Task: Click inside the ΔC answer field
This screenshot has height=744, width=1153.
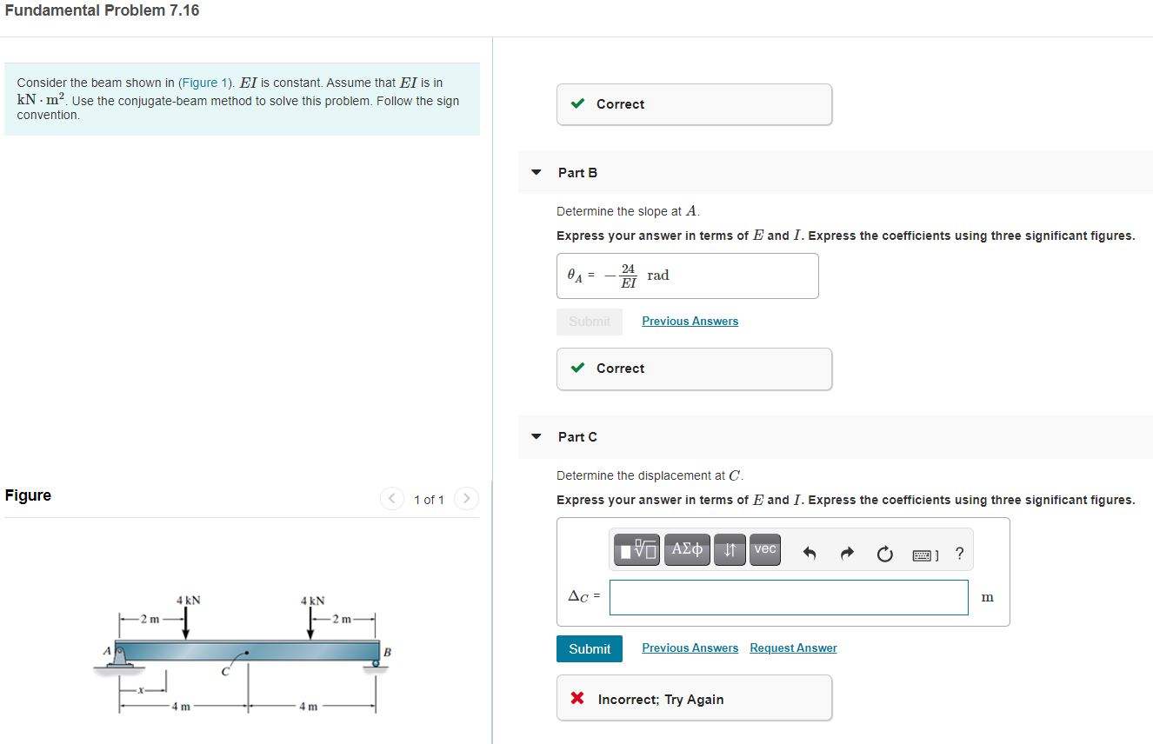Action: (788, 597)
